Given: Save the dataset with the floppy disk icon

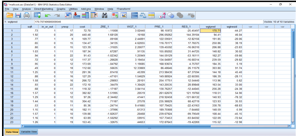Looking at the screenshot, I should point(18,15).
